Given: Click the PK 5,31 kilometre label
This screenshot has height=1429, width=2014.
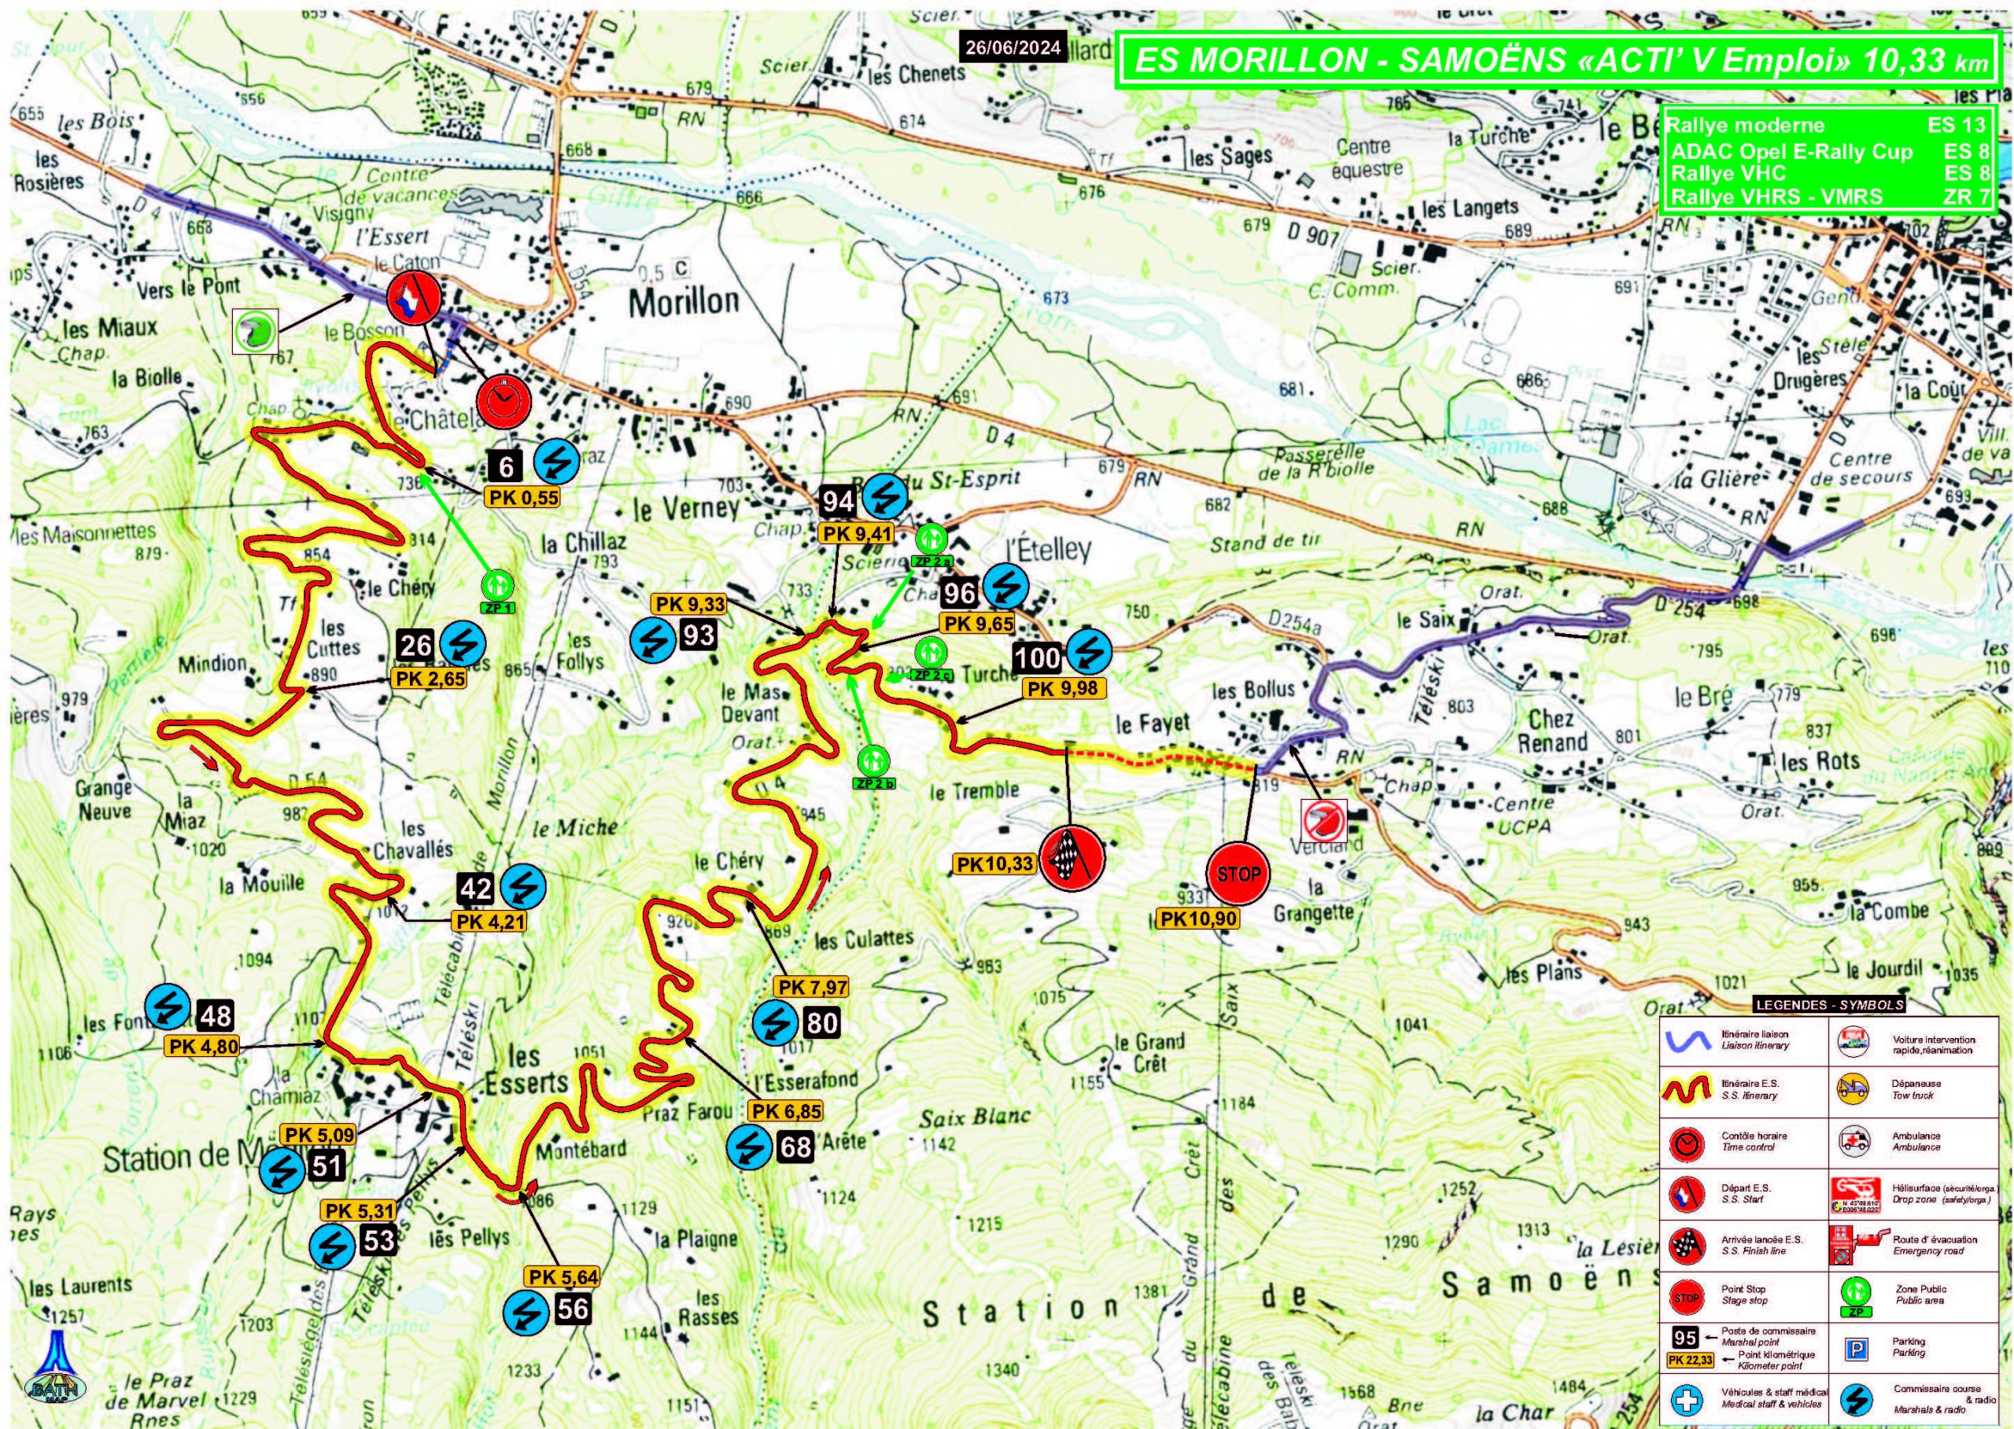Looking at the screenshot, I should pos(358,1211).
